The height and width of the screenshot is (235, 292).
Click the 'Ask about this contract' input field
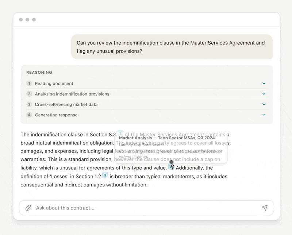tap(109, 208)
